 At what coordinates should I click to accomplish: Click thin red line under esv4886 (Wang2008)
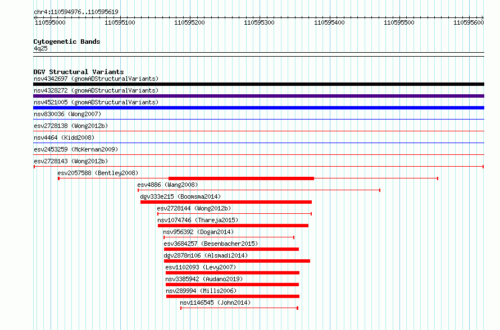pos(259,190)
